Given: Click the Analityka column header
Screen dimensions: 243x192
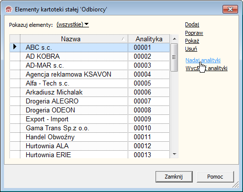Looking at the screenshot, I should pos(149,39).
